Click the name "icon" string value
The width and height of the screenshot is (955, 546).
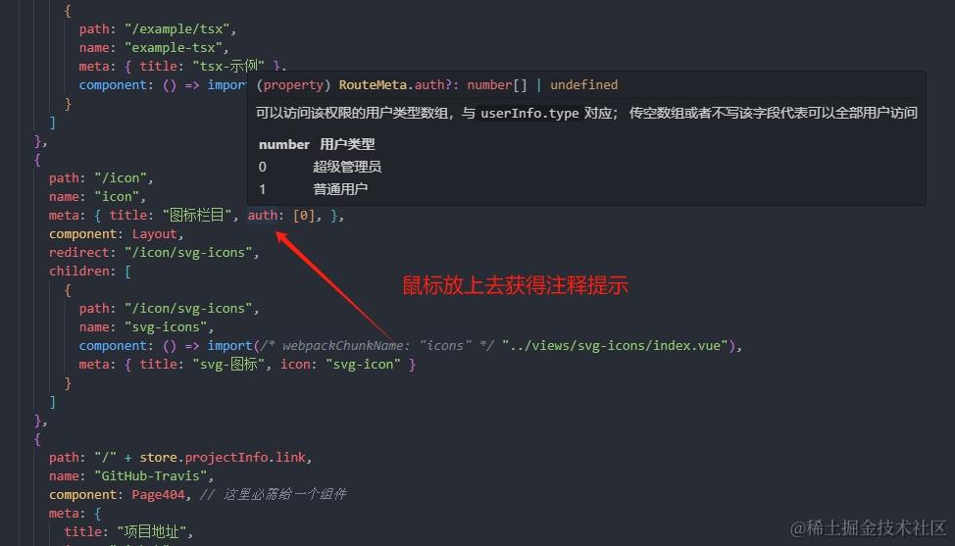117,197
